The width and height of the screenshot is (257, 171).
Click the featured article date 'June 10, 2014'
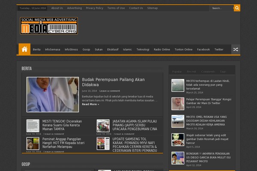point(90,91)
